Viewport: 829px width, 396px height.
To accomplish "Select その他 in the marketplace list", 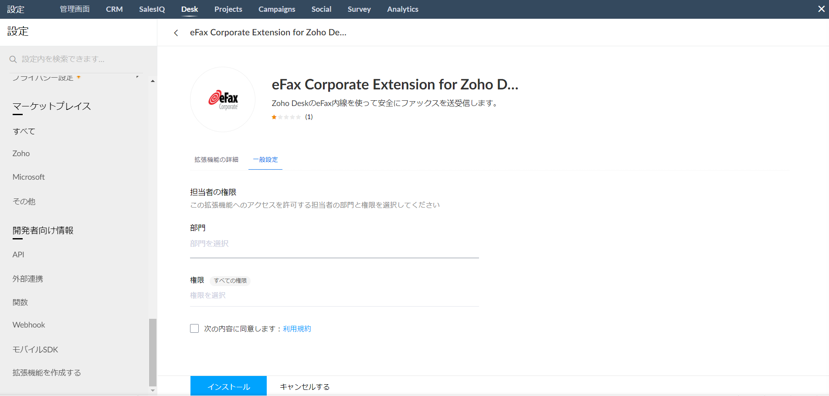I will (24, 201).
